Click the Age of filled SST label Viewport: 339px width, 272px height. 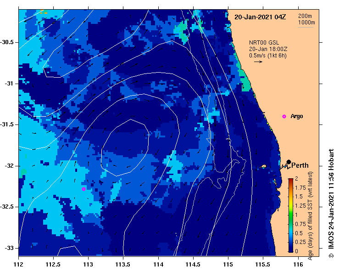[310, 215]
